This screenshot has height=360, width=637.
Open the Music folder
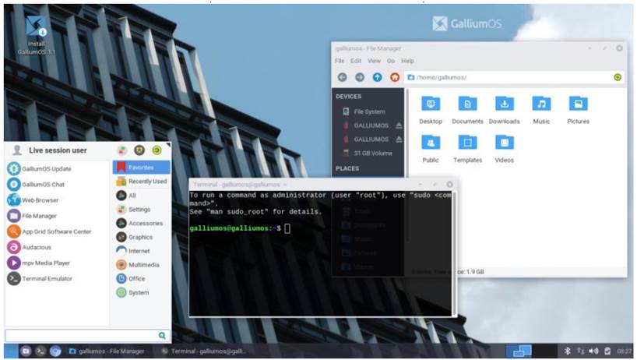point(541,110)
